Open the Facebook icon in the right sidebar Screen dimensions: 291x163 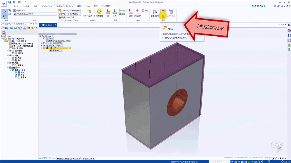coord(289,35)
